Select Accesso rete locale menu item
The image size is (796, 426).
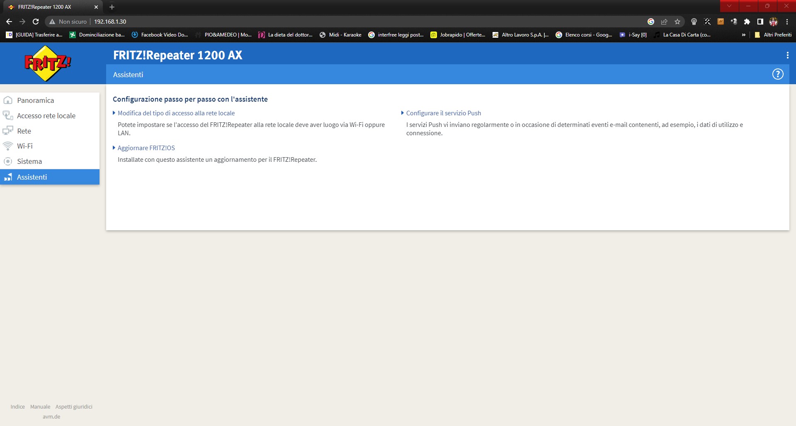50,116
